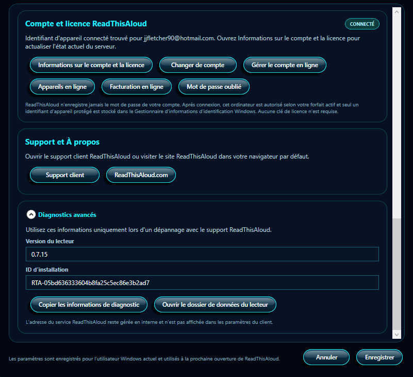Screen dimensions: 413x377
Task: Ouvrir le dossier de données du lecteur
Action: pos(215,305)
